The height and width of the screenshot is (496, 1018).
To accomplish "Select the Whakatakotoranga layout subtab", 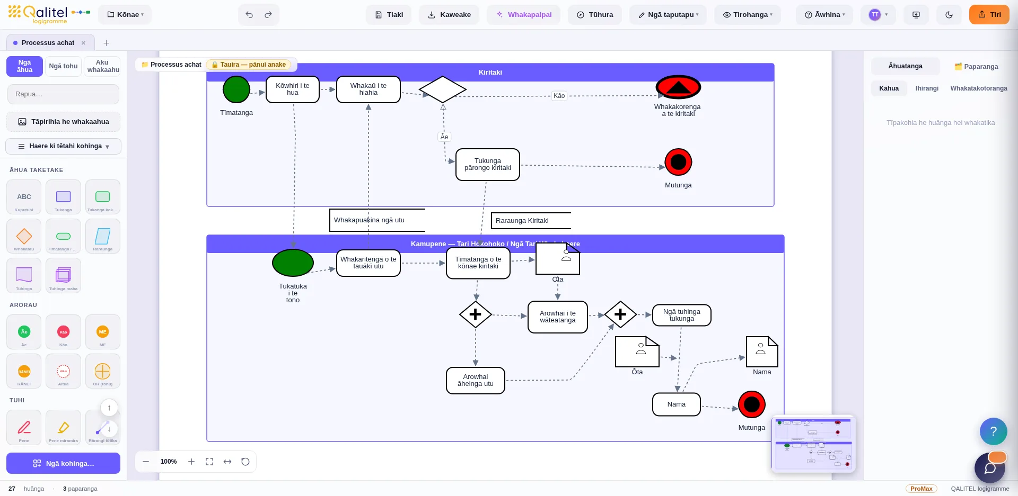I will pos(979,88).
